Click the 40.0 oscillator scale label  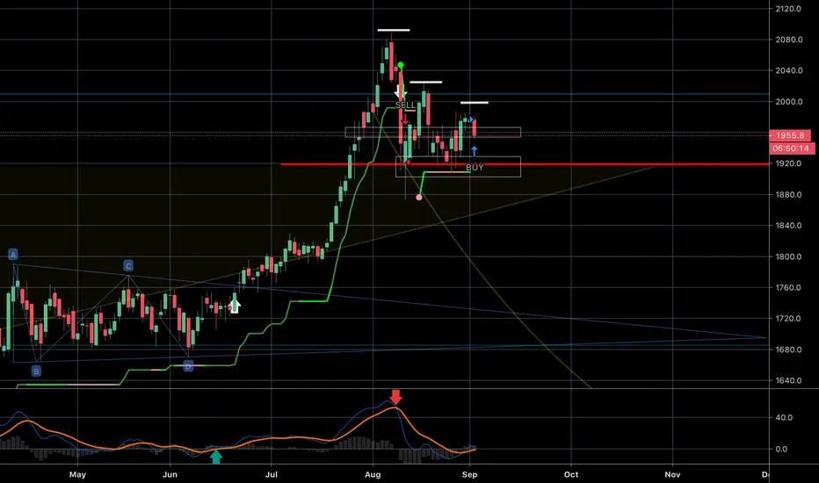tap(784, 417)
